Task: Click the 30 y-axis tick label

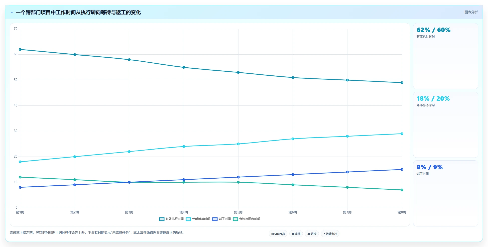Action: 16,131
